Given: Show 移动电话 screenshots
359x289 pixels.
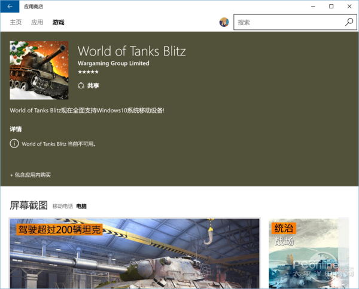Looking at the screenshot, I should 62,206.
